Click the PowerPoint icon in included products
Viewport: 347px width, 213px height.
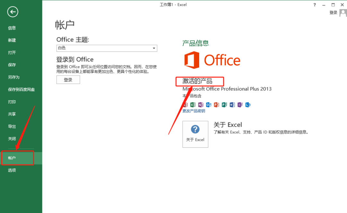click(x=217, y=105)
